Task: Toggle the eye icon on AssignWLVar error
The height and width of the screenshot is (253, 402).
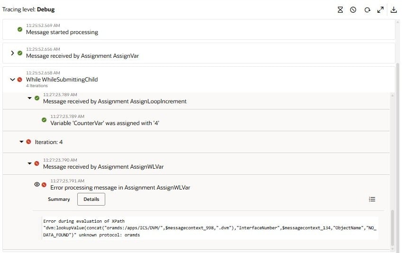Action: pyautogui.click(x=37, y=184)
